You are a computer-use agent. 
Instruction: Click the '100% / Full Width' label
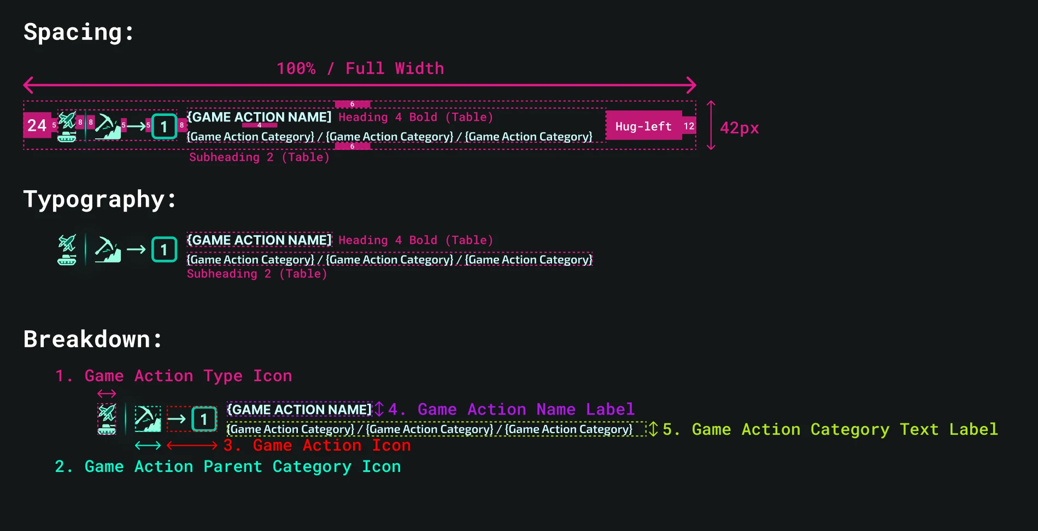[360, 68]
